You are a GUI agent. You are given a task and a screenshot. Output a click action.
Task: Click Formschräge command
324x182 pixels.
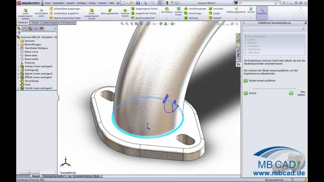click(x=193, y=13)
